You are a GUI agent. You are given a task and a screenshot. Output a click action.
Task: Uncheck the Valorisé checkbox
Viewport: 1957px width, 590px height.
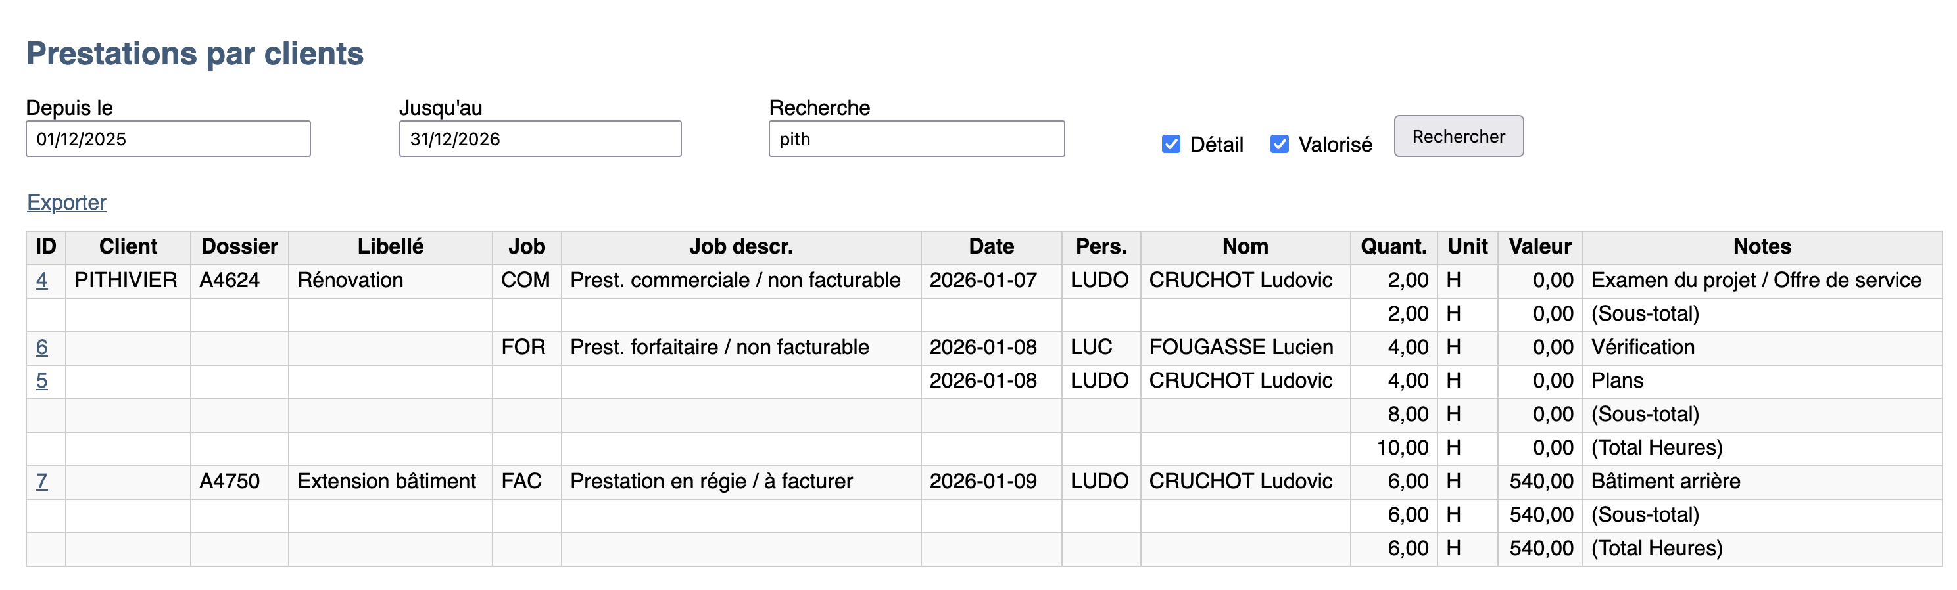[1279, 145]
